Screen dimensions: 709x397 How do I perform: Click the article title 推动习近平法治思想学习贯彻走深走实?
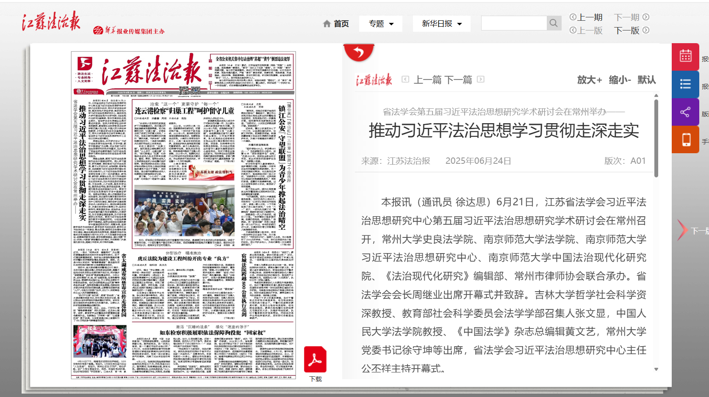[x=504, y=130]
